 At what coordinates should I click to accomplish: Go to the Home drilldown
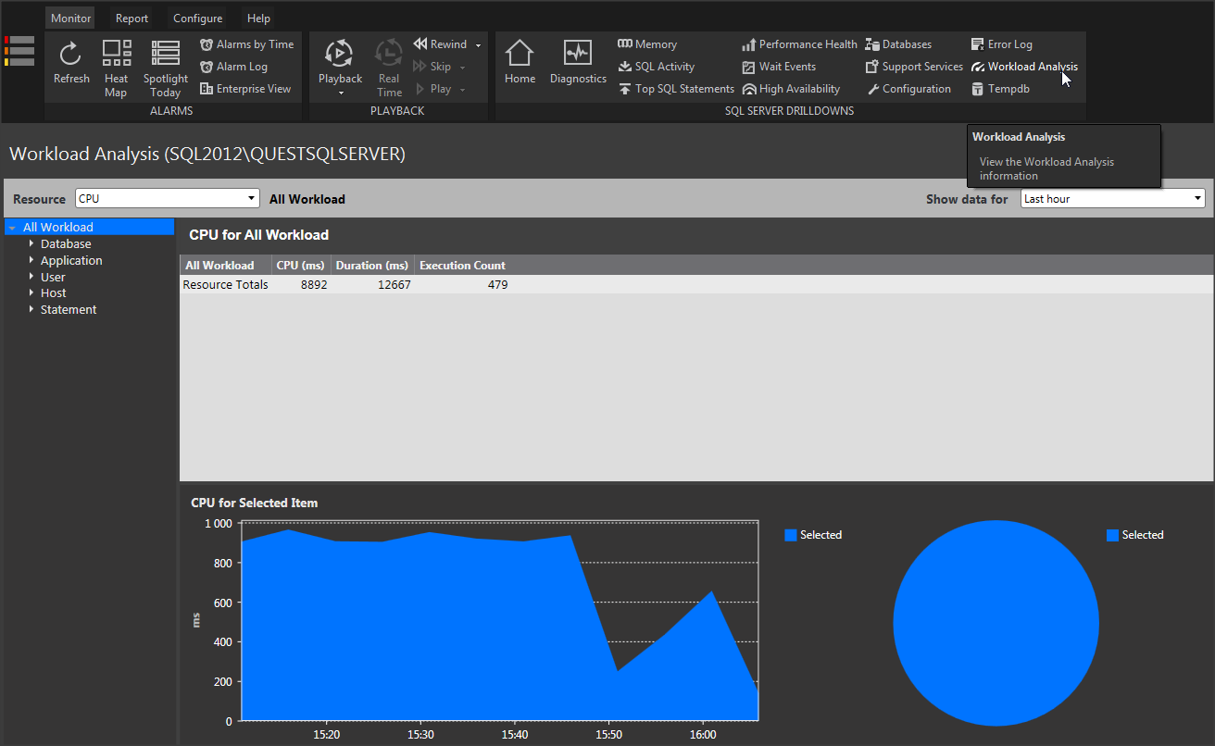(520, 63)
